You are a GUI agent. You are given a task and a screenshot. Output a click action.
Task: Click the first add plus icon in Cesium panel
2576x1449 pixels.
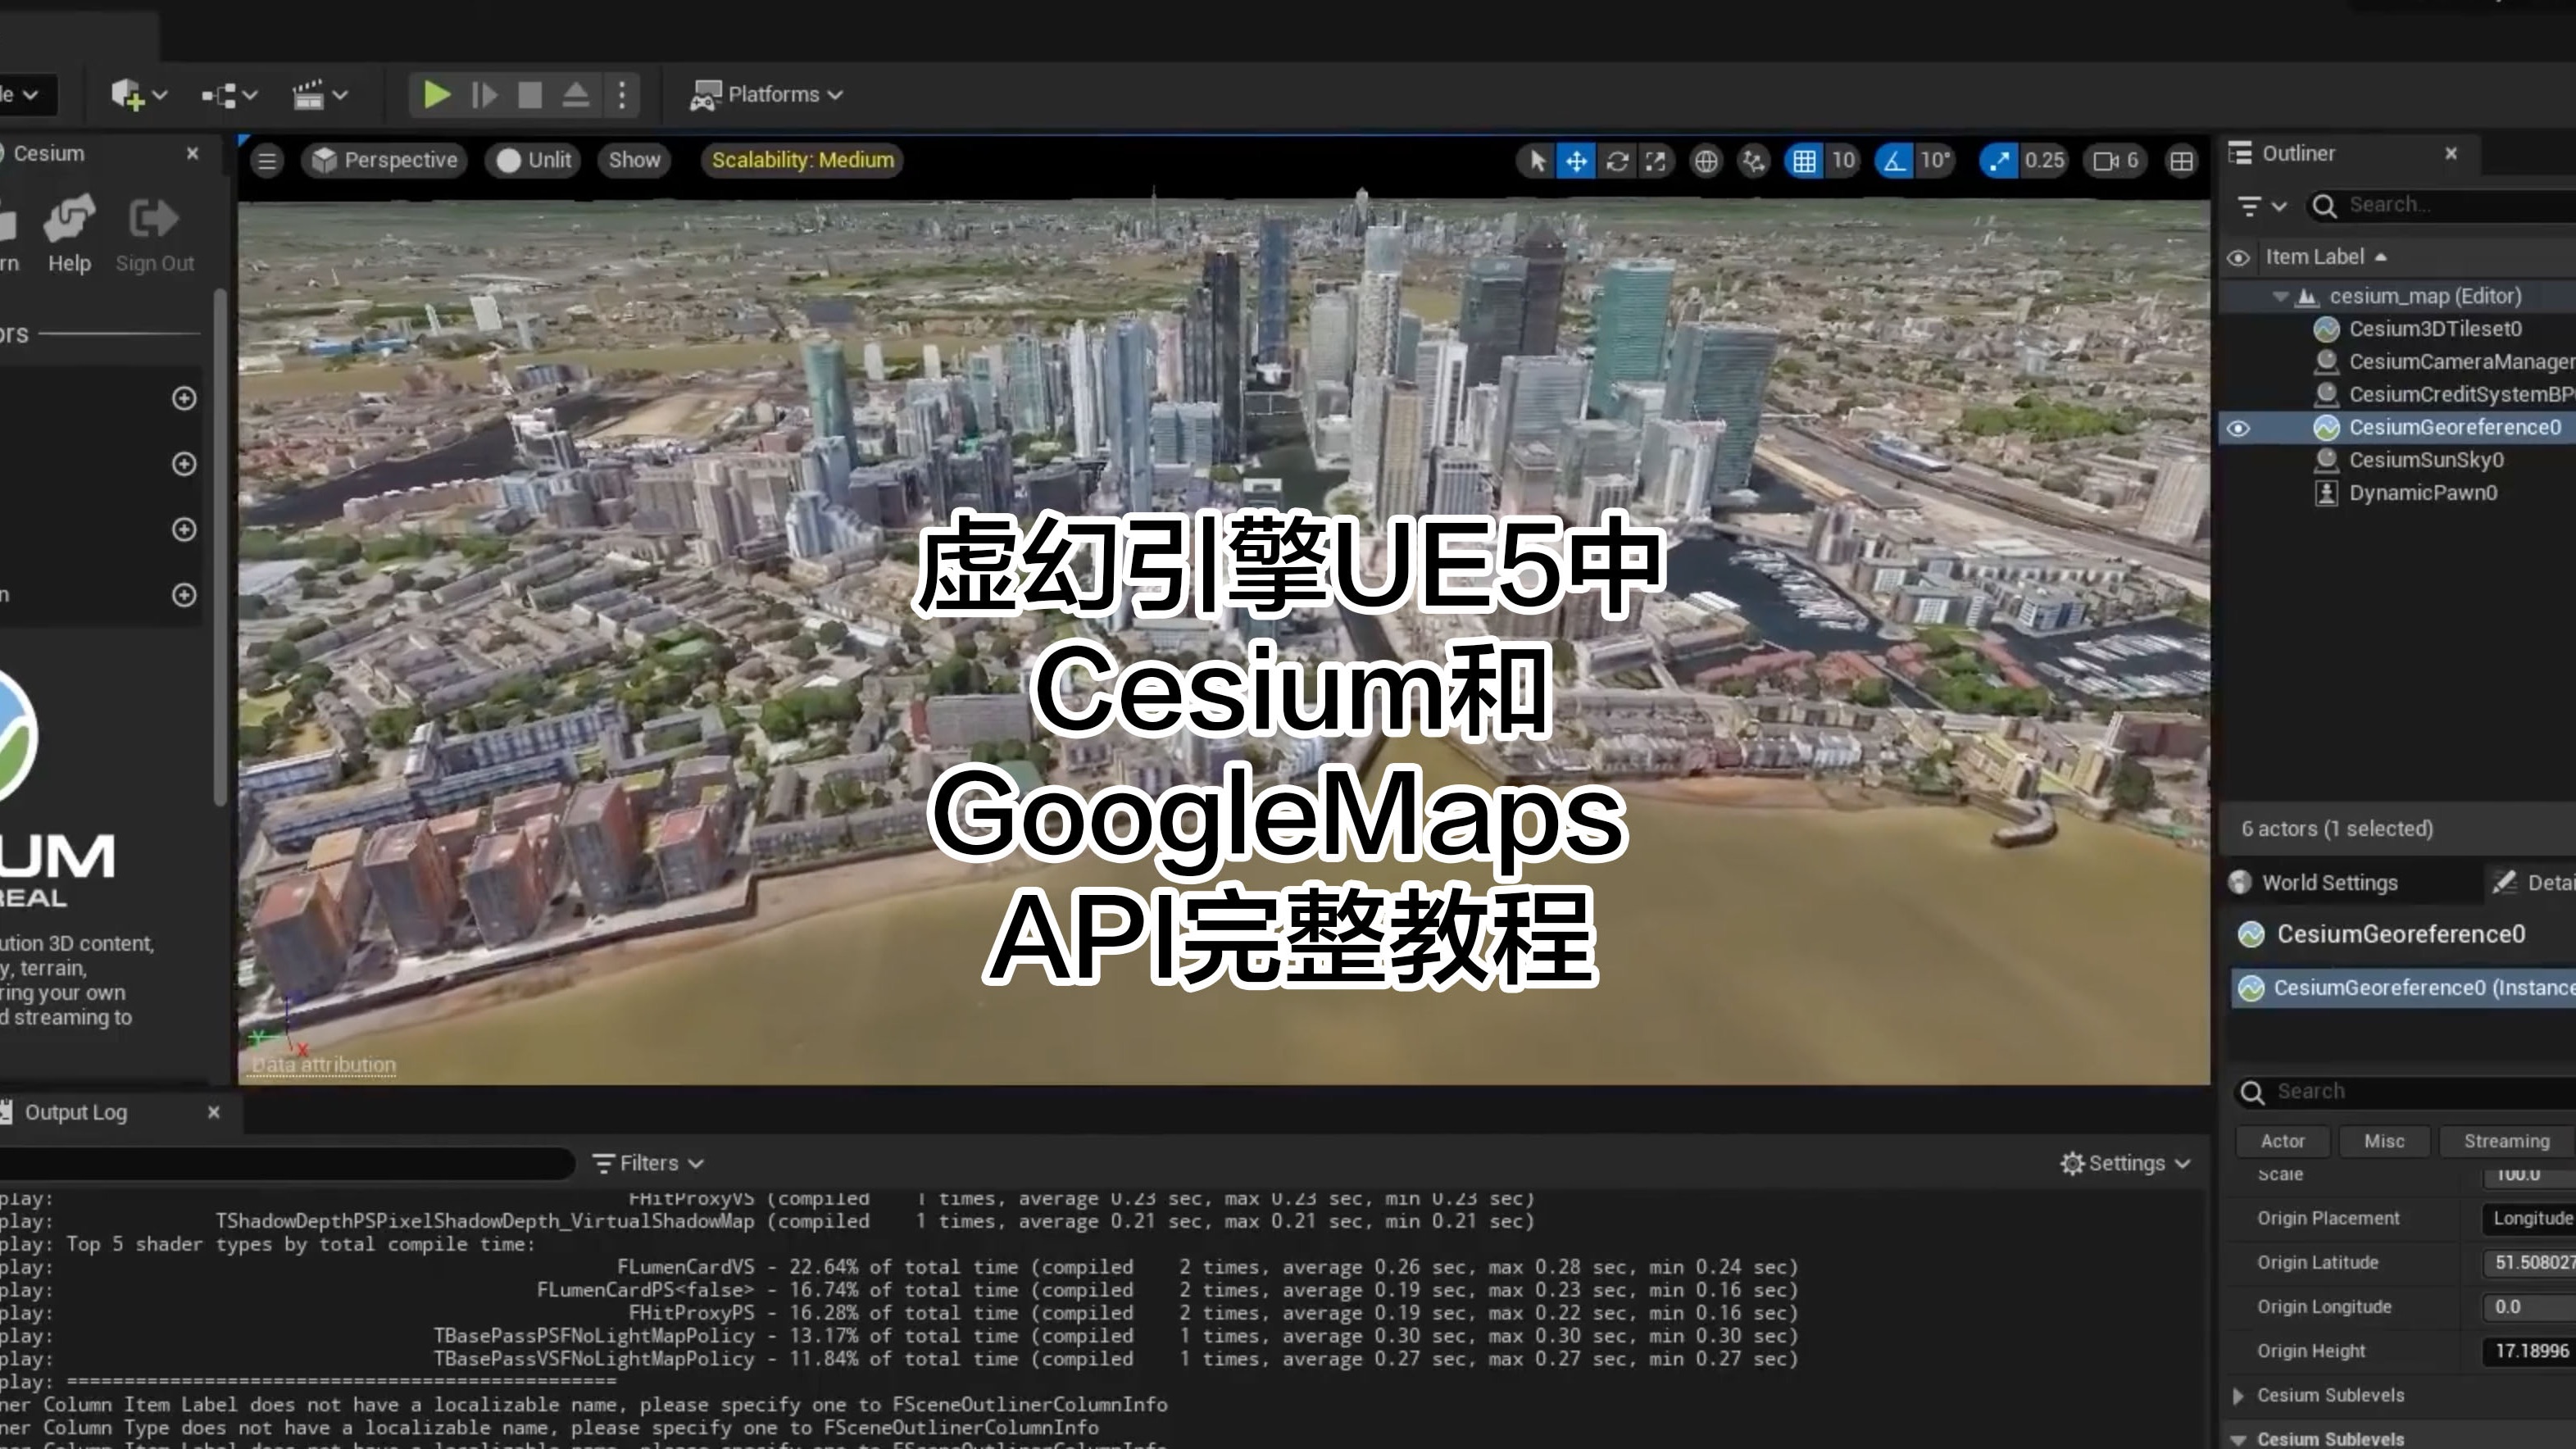[184, 398]
